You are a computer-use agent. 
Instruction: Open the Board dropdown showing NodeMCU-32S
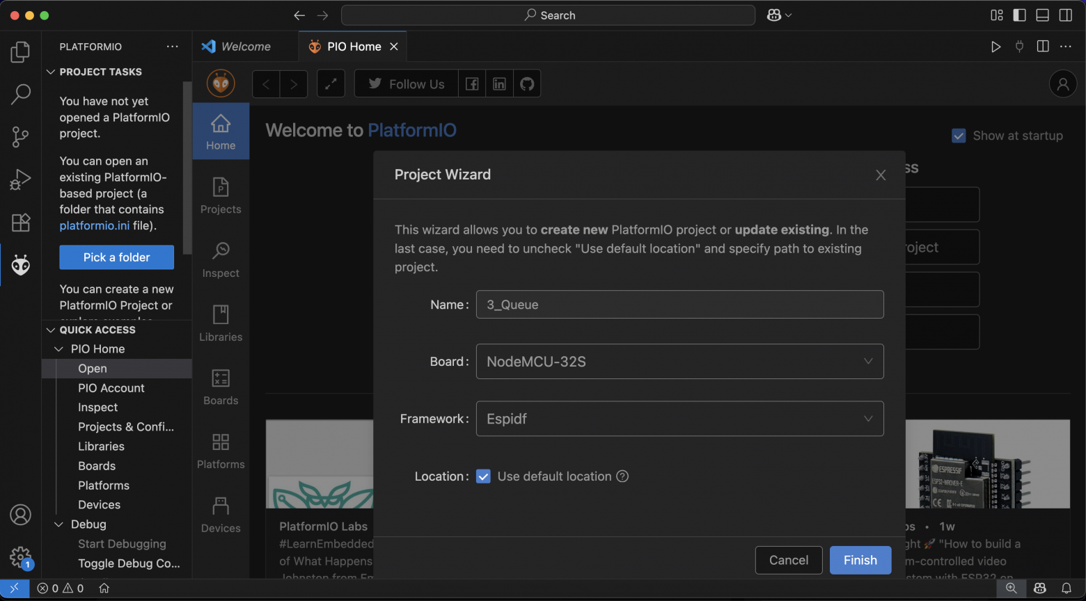[679, 362]
